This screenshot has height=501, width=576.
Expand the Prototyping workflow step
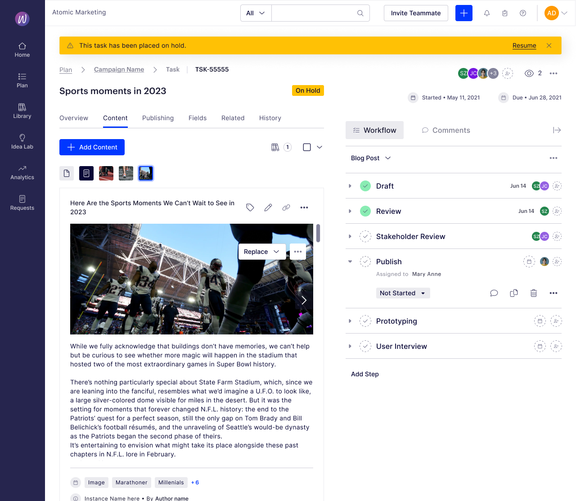350,321
